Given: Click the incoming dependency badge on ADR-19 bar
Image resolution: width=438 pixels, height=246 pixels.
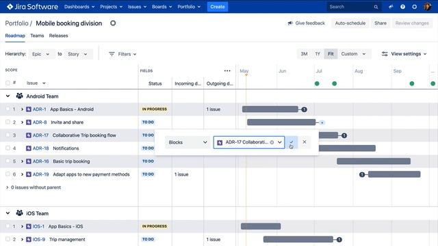Looking at the screenshot, I should [362, 175].
